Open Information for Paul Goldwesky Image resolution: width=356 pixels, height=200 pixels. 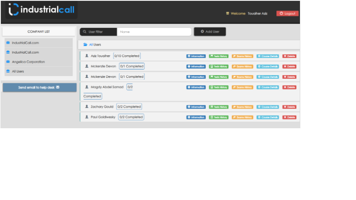[196, 117]
